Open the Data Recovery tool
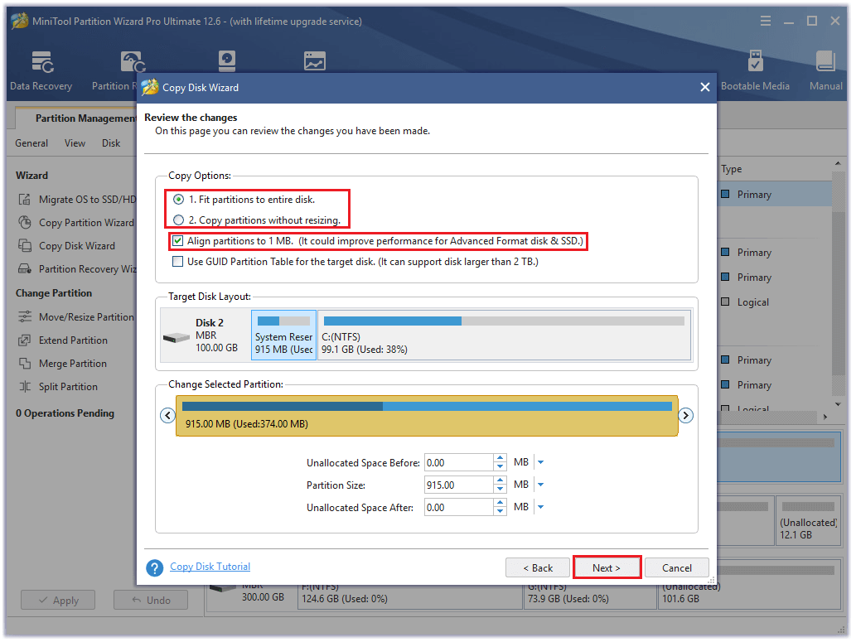Image resolution: width=856 pixels, height=642 pixels. 41,70
